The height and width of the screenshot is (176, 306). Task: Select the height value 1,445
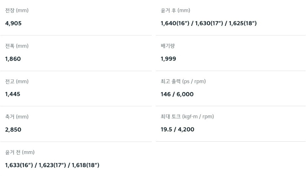13,94
